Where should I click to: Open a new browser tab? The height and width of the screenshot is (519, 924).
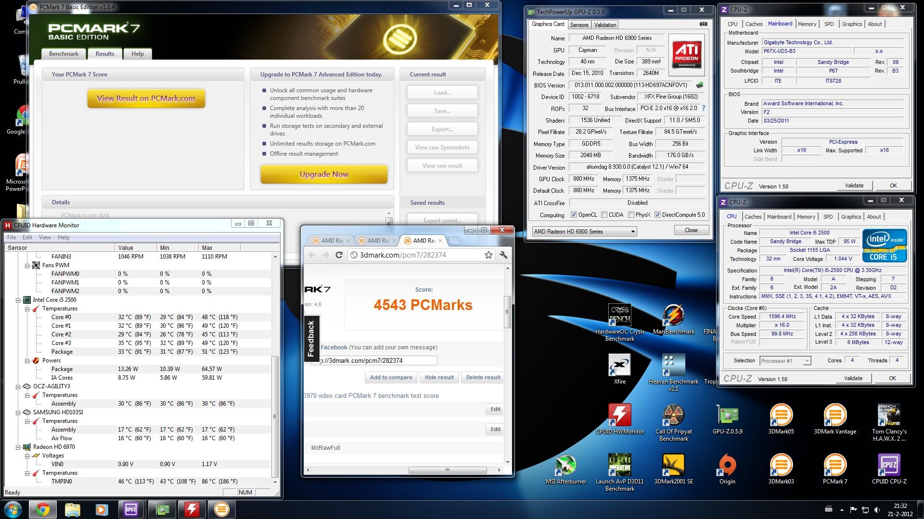pyautogui.click(x=454, y=241)
